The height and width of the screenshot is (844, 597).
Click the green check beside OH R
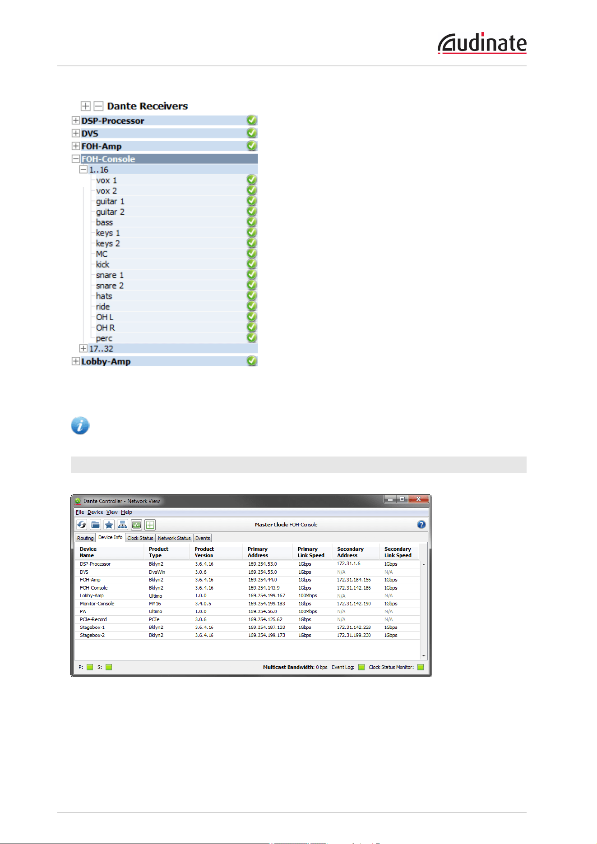point(252,327)
